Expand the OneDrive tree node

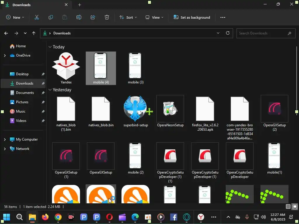click(x=5, y=55)
